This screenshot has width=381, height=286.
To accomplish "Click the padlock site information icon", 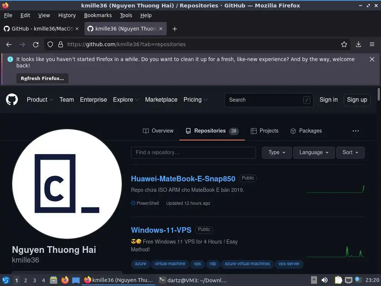I will pyautogui.click(x=61, y=44).
